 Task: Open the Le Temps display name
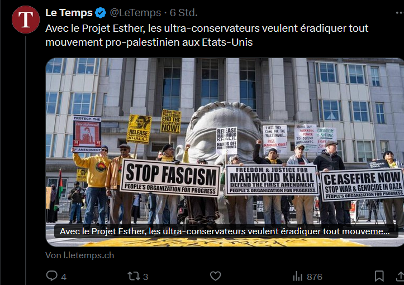click(69, 13)
